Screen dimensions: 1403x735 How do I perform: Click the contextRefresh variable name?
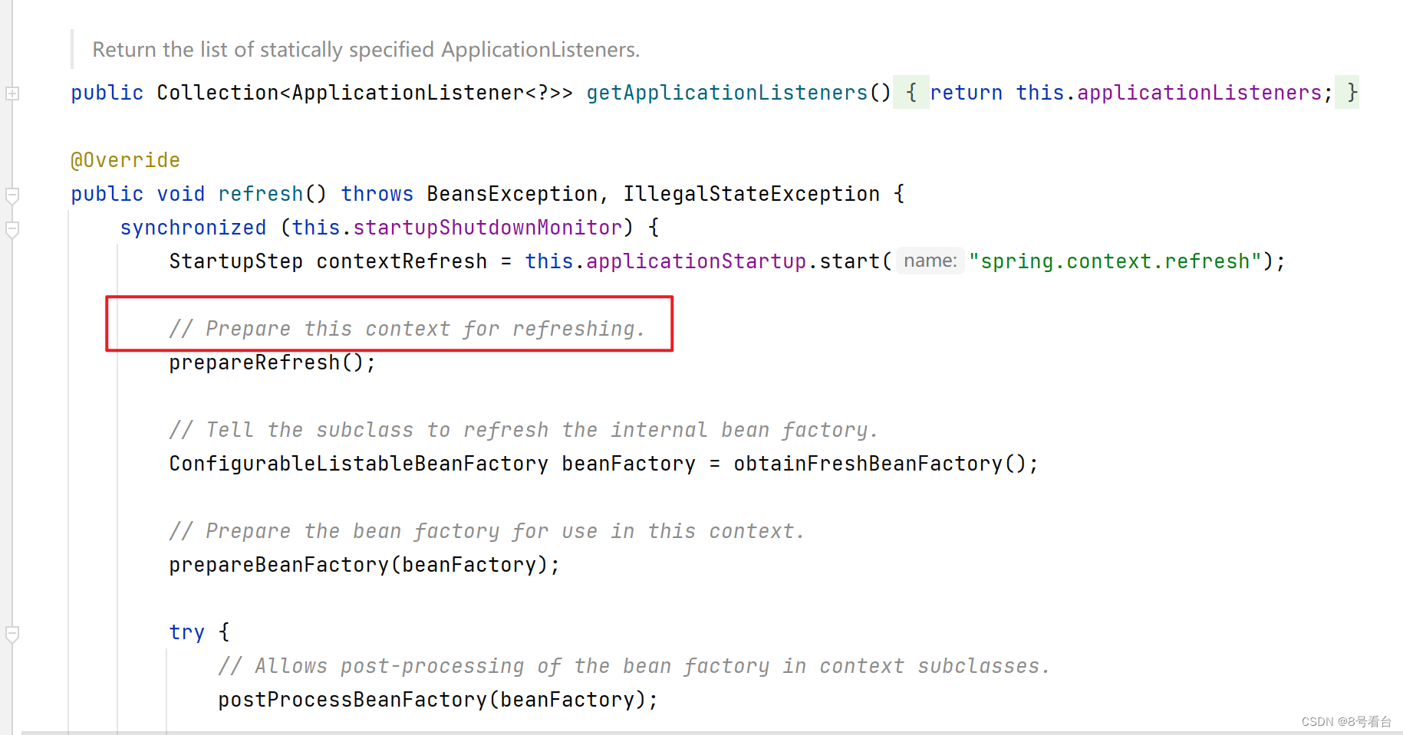(x=401, y=261)
